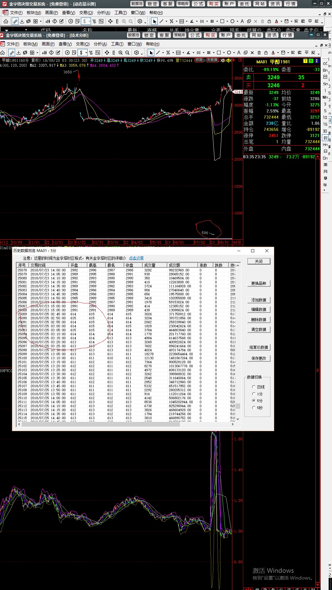Click lock drawings icon in 技术分析 toolbar
Image resolution: width=332 pixels, height=590 pixels.
tap(266, 53)
